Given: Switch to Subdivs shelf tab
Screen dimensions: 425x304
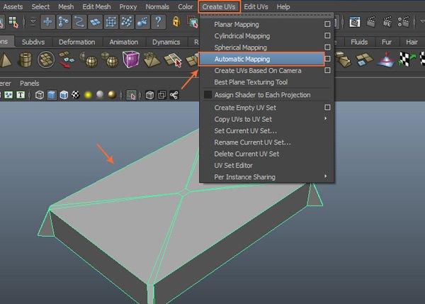Looking at the screenshot, I should (x=33, y=42).
